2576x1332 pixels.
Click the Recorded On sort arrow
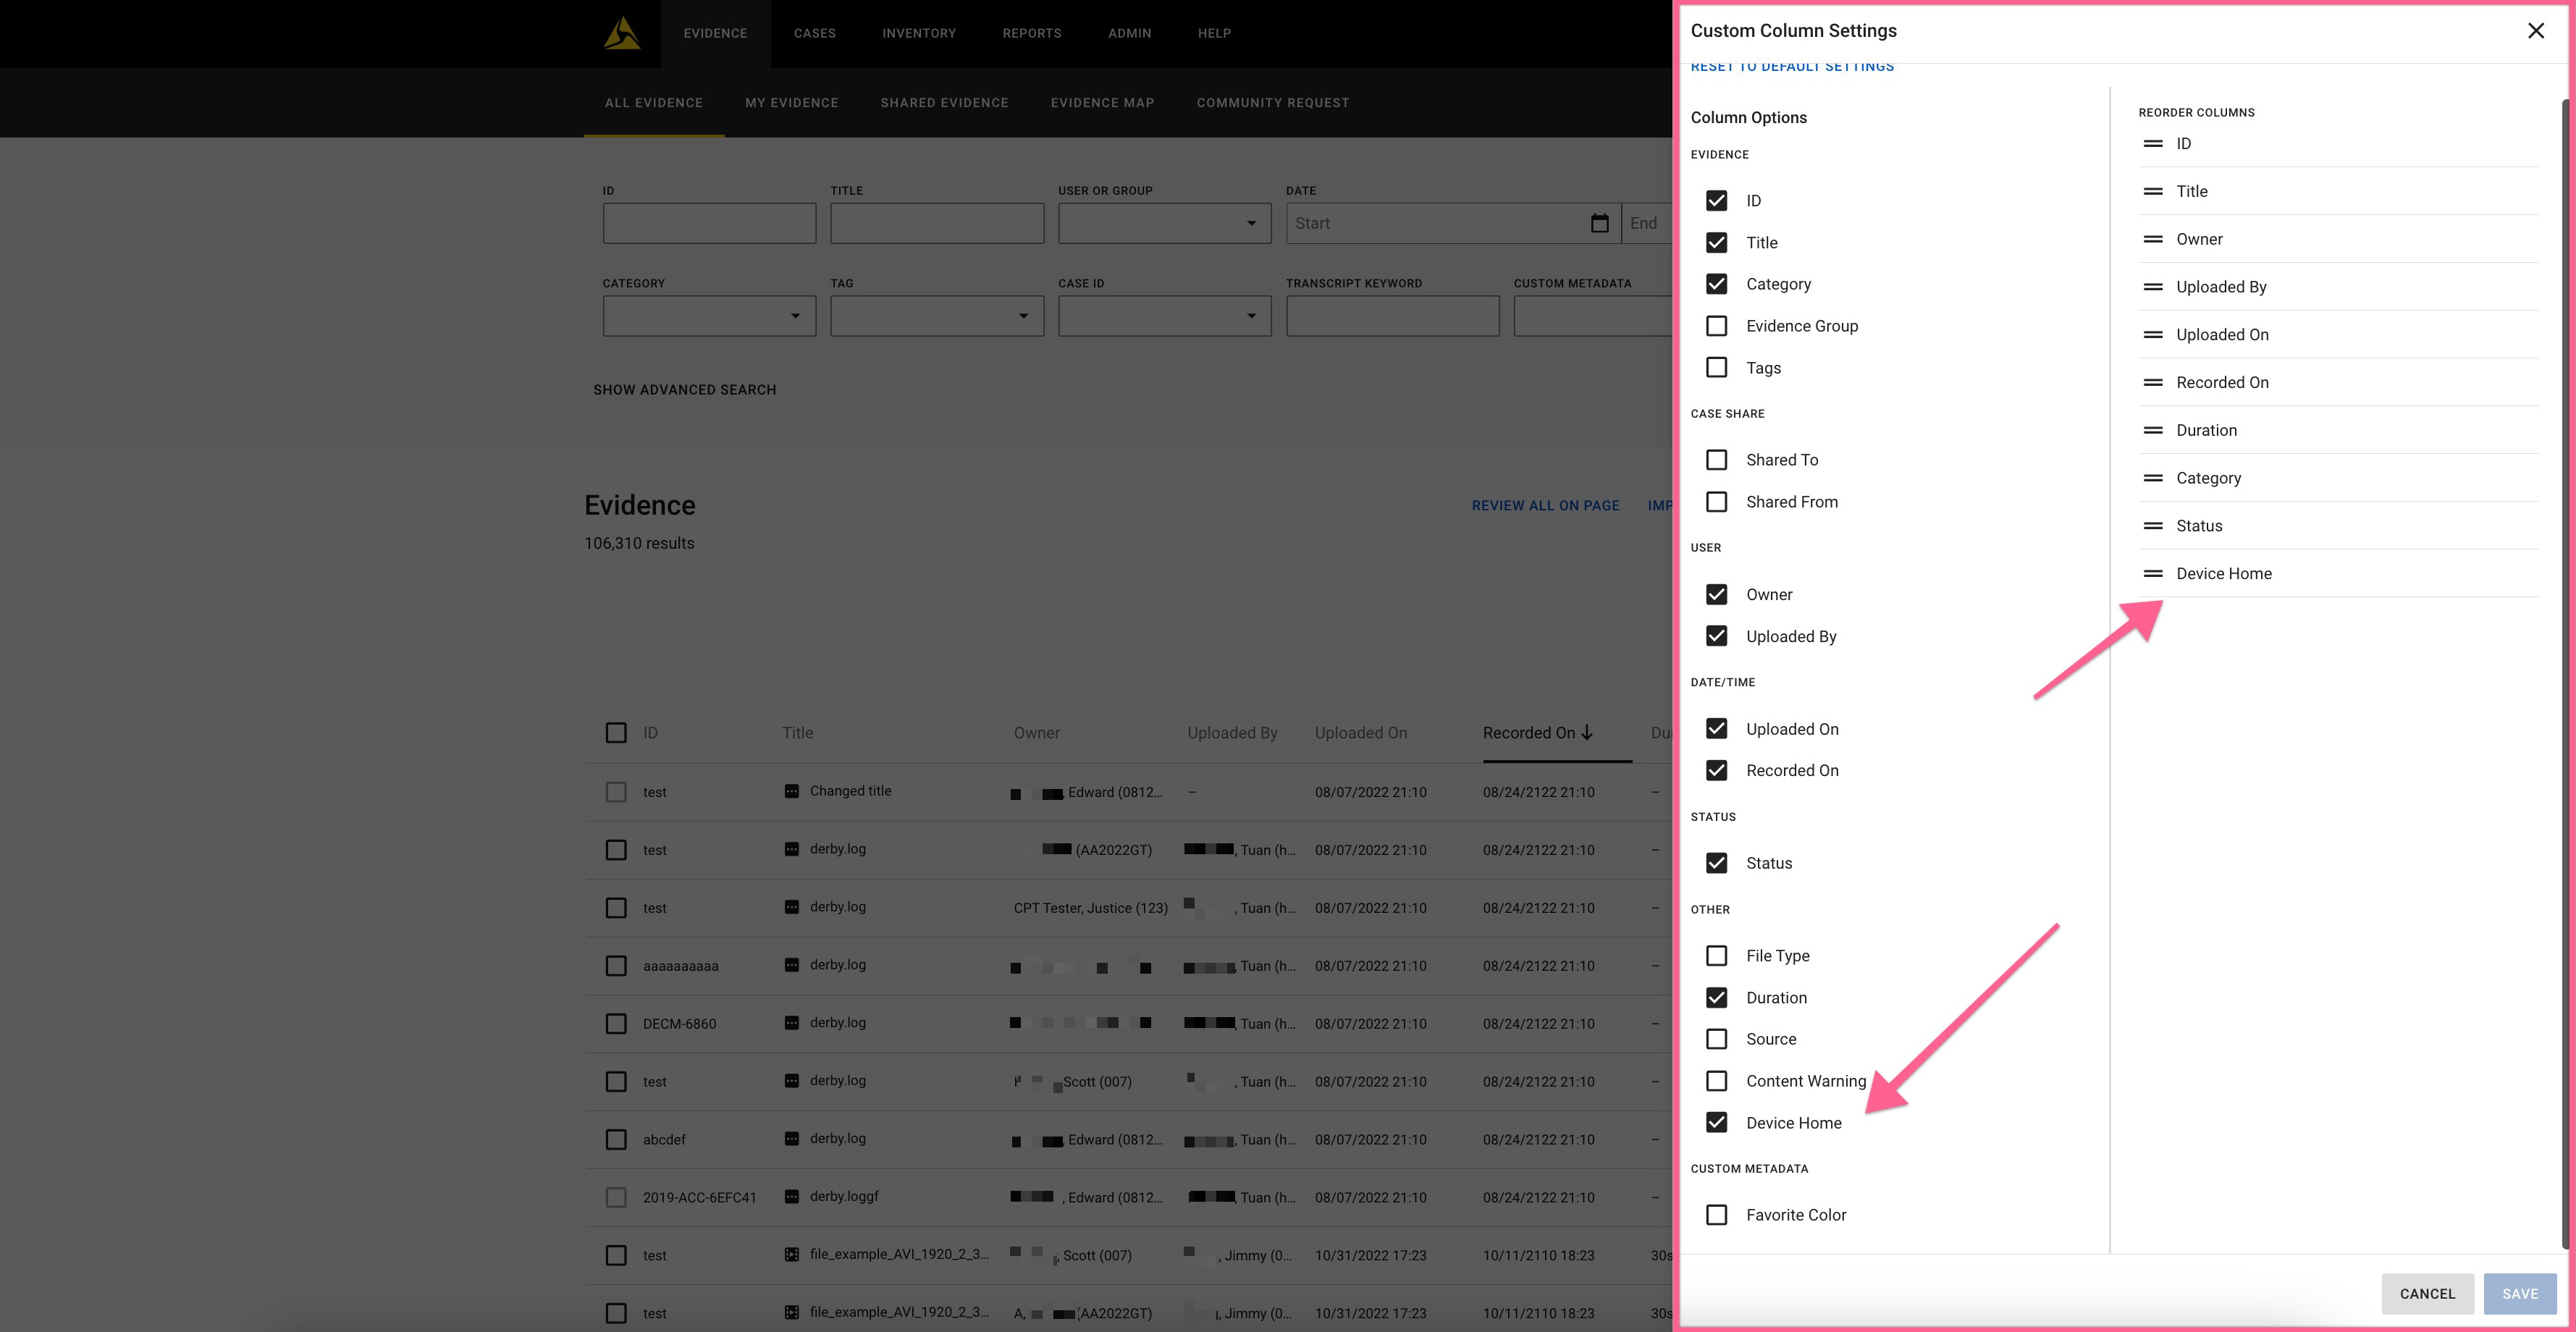[x=1587, y=733]
